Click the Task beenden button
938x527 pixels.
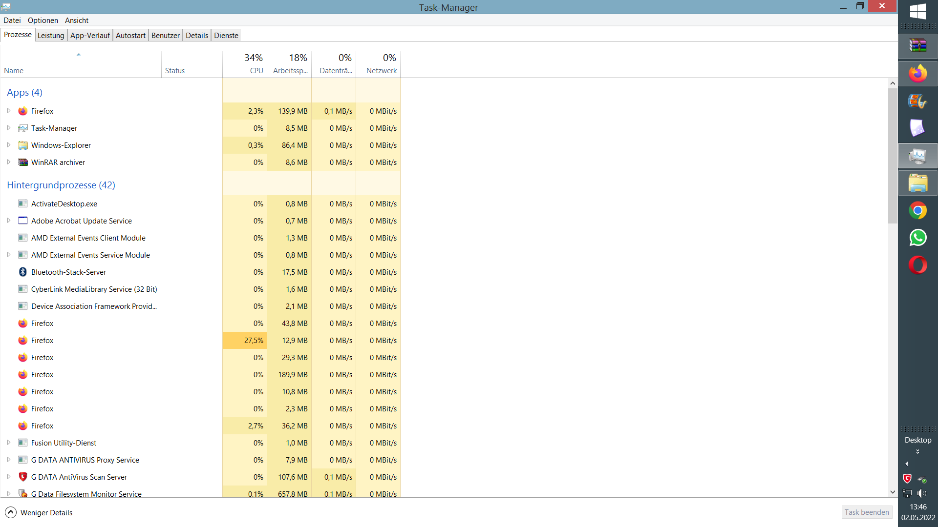[x=867, y=512]
